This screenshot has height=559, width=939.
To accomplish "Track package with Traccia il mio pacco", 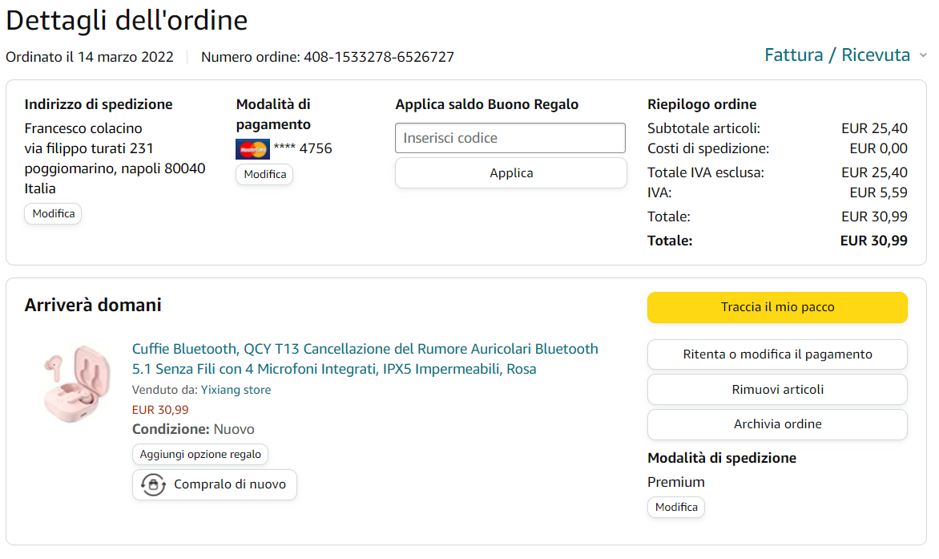I will pos(777,307).
